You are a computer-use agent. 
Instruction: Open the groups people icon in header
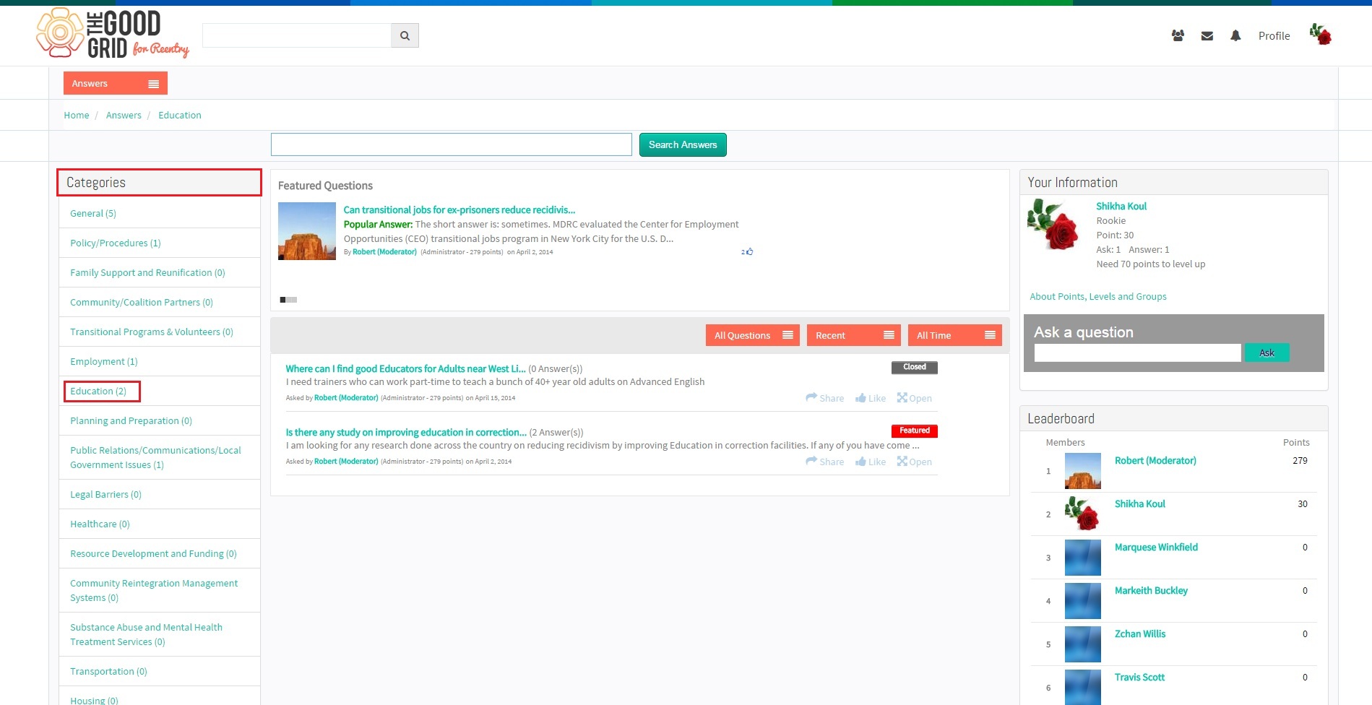coord(1178,35)
